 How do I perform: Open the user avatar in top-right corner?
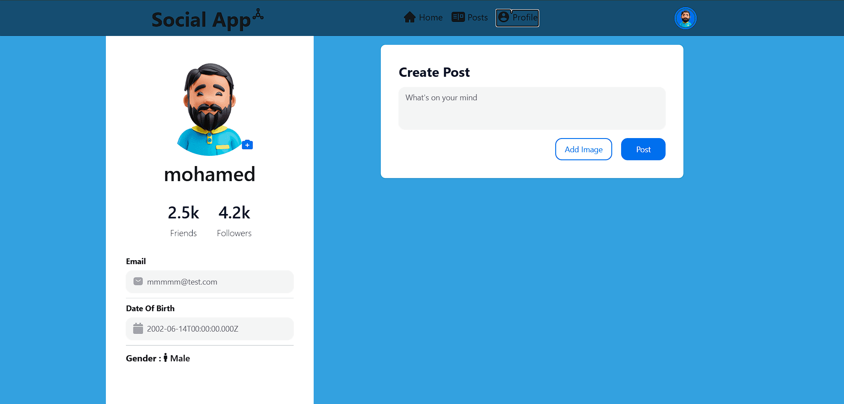pyautogui.click(x=685, y=18)
